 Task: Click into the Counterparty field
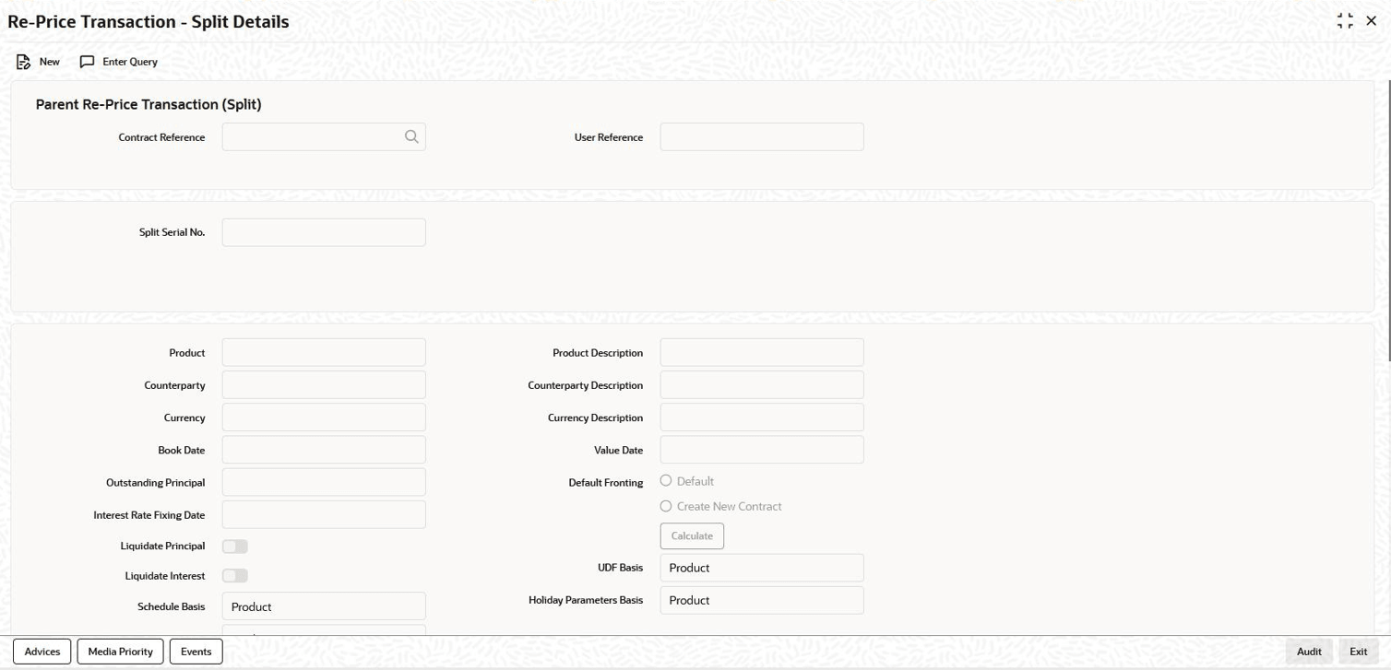click(x=324, y=384)
